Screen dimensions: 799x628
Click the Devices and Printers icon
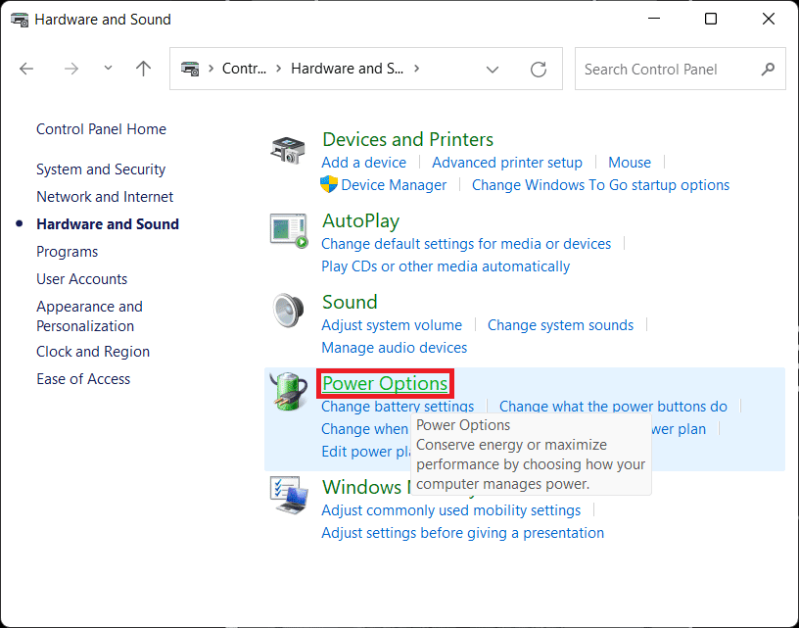point(288,149)
